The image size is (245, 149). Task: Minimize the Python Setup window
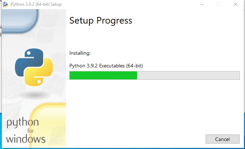coord(202,4)
